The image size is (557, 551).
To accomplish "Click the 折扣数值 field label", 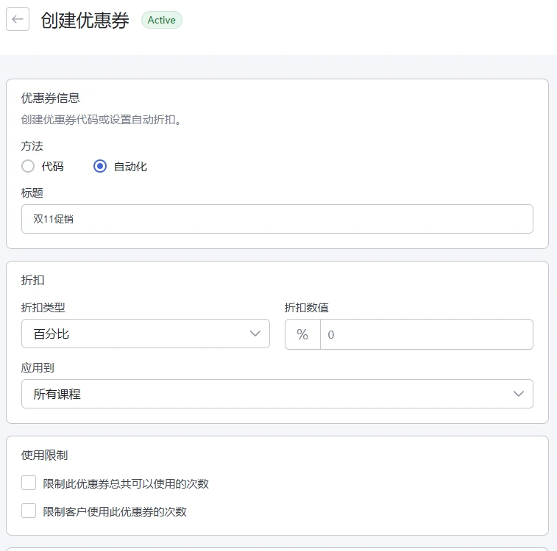I will 307,307.
